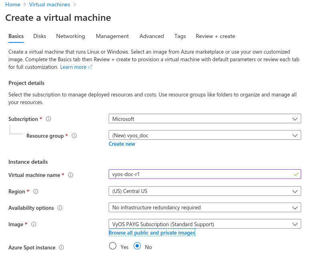Click the info icon next to Azure Spot instance
This screenshot has height=255, width=312.
coord(61,248)
